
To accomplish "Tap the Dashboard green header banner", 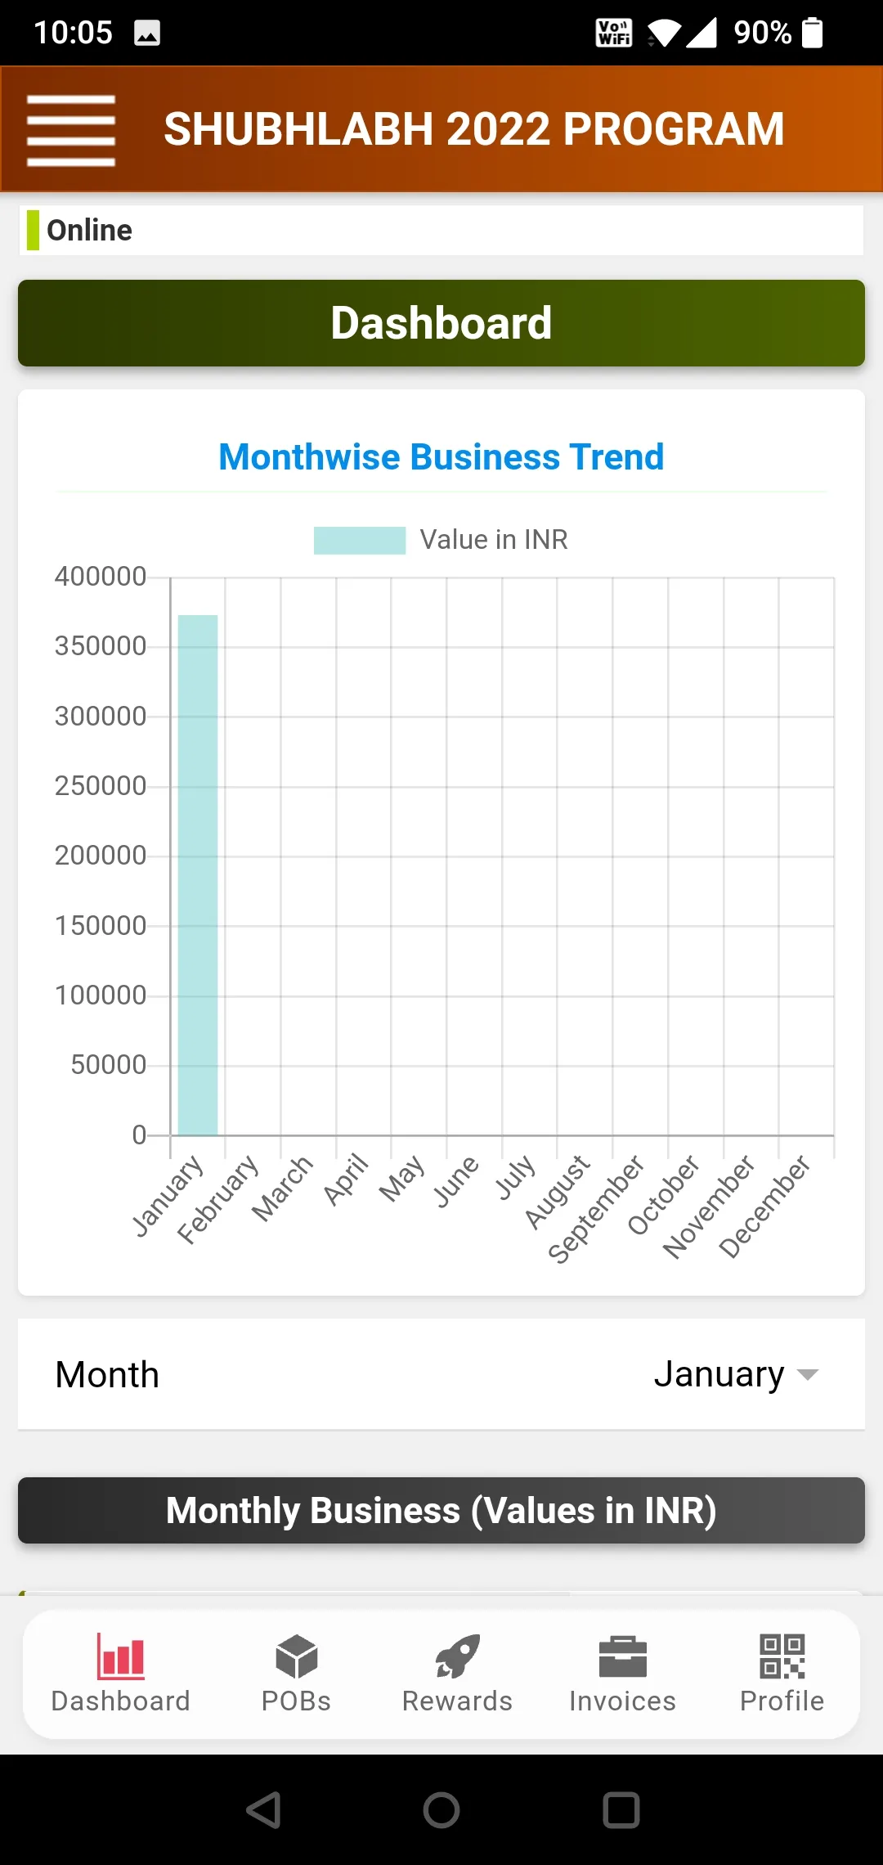I will pos(441,323).
